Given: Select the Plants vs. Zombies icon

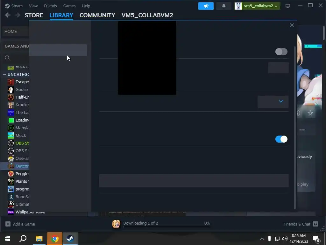Looking at the screenshot, I should (x=11, y=182).
